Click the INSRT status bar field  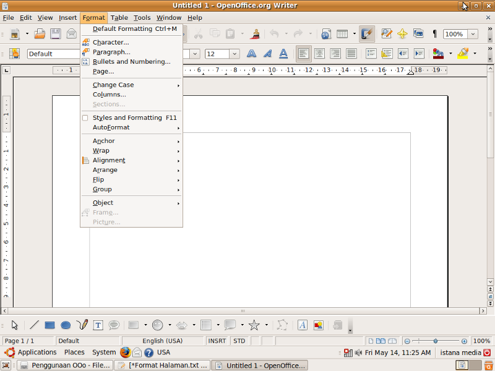pos(217,341)
